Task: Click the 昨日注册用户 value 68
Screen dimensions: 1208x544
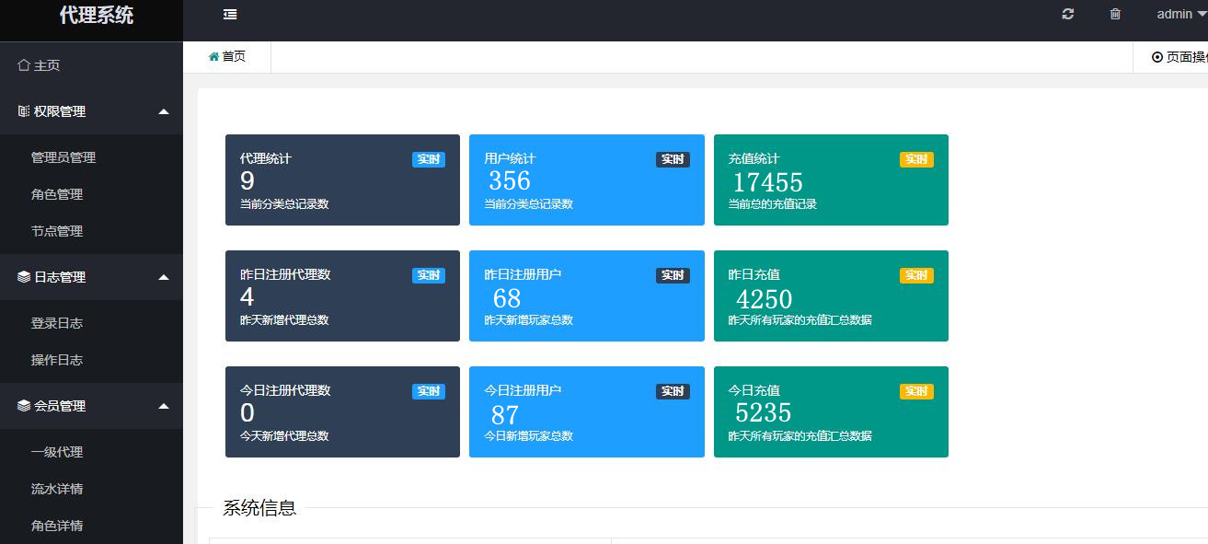Action: 507,298
